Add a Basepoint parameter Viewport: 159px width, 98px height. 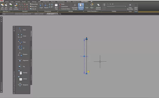[x=23, y=85]
